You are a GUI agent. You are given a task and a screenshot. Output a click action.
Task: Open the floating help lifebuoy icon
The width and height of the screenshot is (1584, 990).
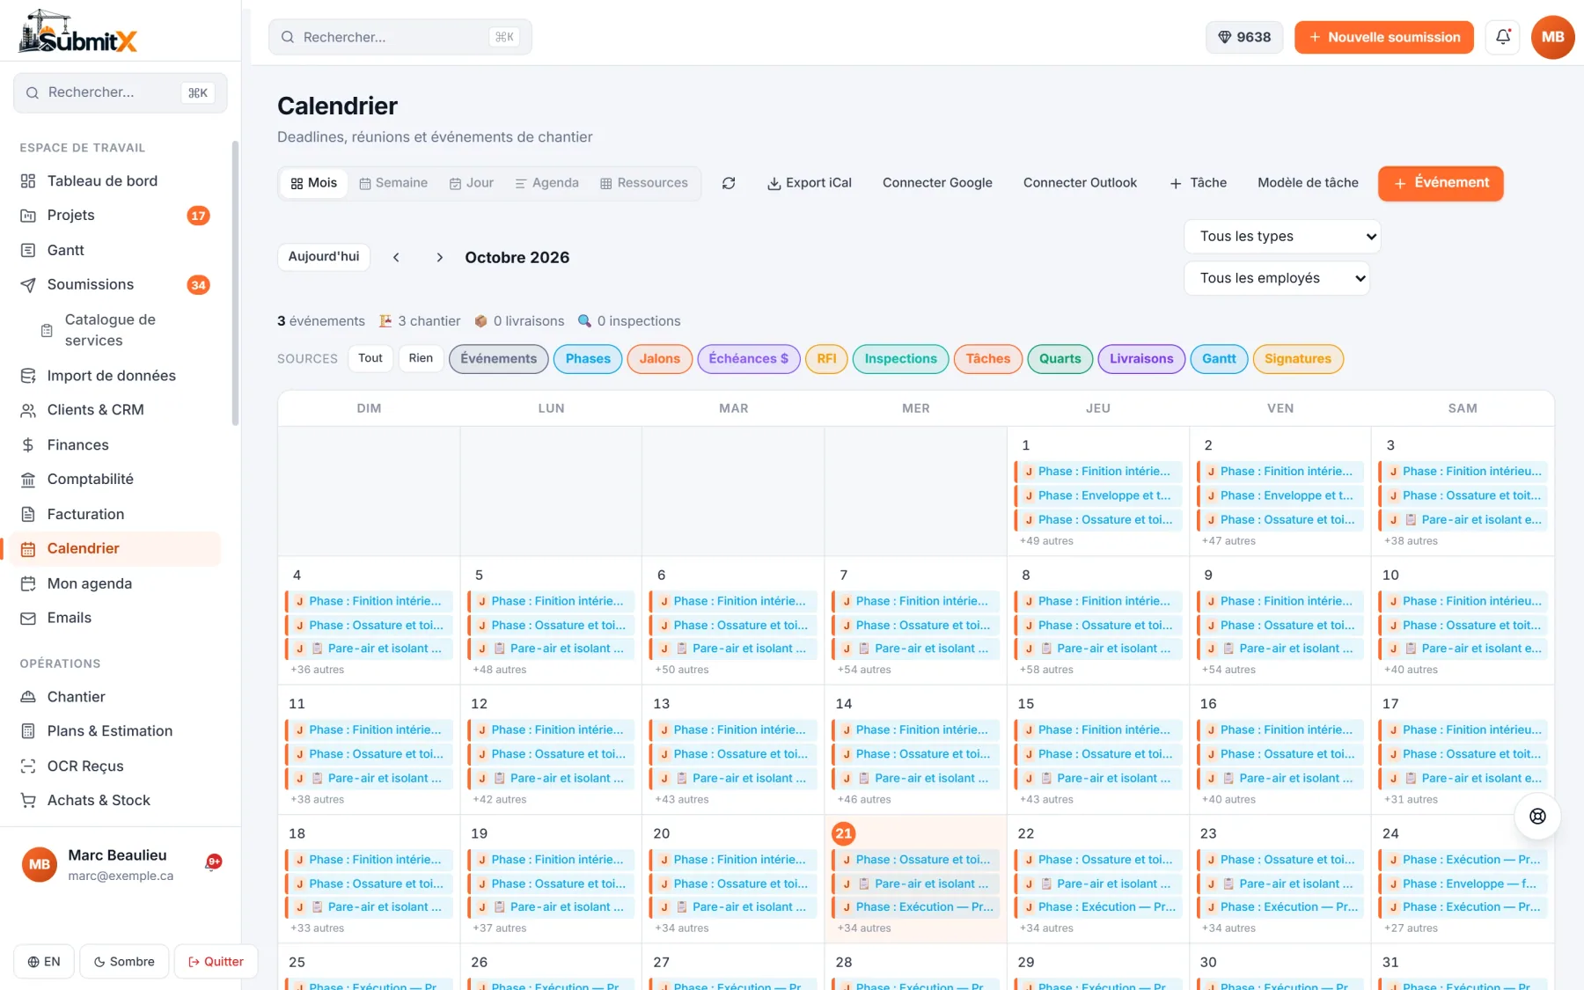(x=1537, y=816)
